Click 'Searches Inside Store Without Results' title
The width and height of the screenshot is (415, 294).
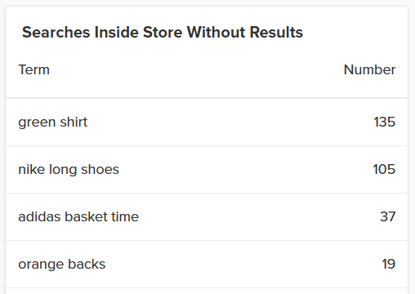click(163, 32)
